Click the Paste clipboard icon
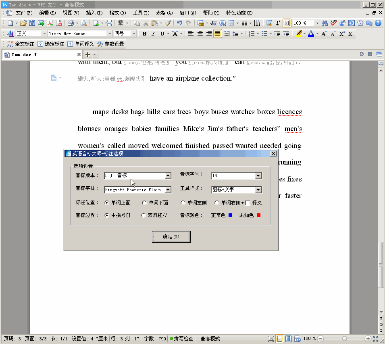Image resolution: width=385 pixels, height=344 pixels. (155, 23)
